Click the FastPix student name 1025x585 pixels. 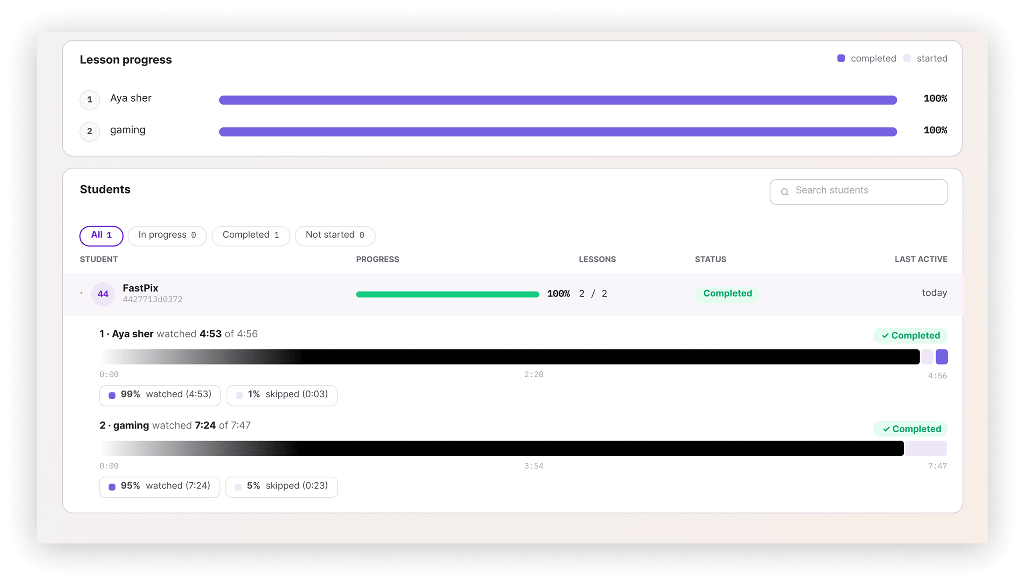click(140, 288)
